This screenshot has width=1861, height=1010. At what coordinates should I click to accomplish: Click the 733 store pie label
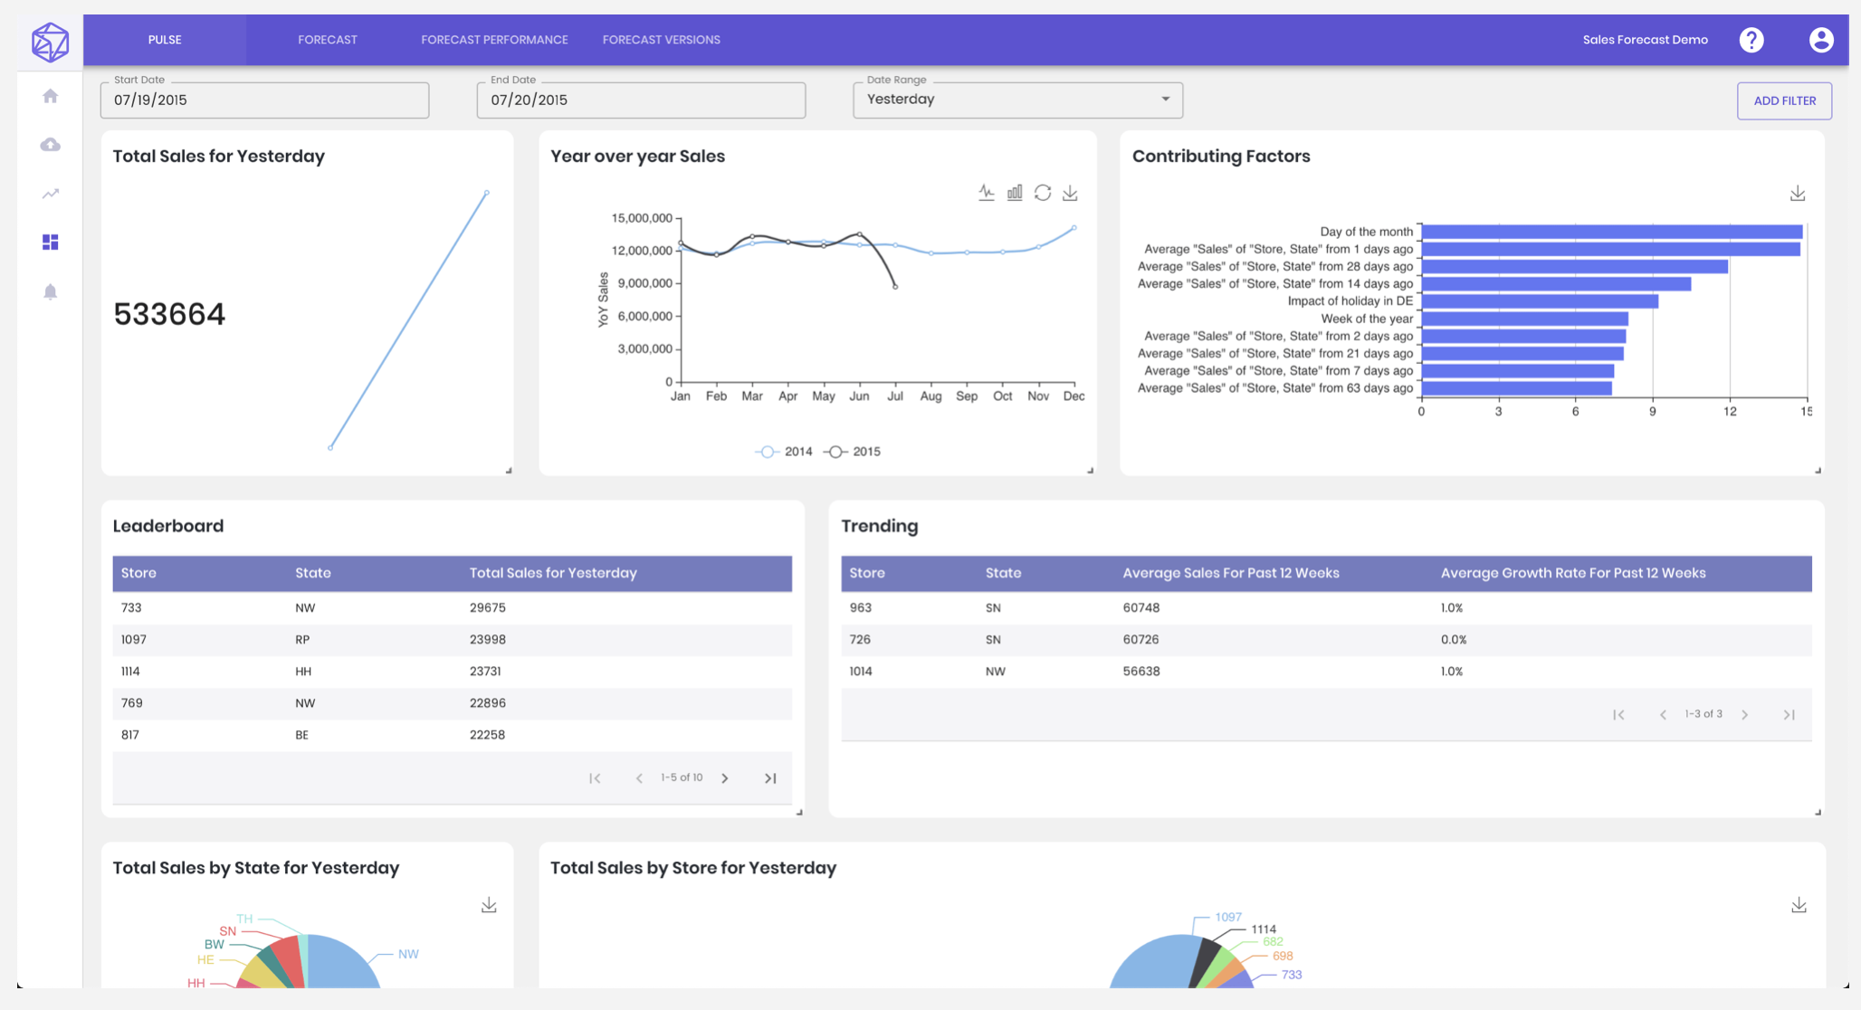click(x=1292, y=975)
